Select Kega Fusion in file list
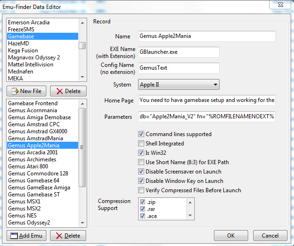The height and width of the screenshot is (246, 294). point(43,51)
